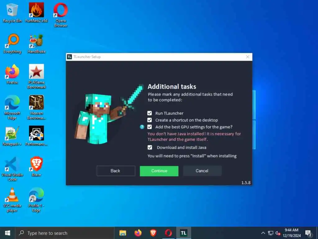
Task: Click the Back button
Action: click(x=116, y=171)
